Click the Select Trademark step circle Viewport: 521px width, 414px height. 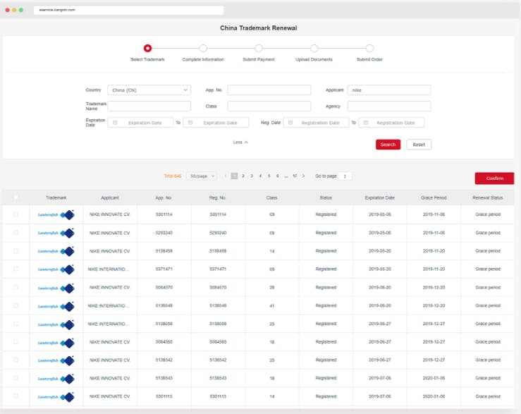[x=147, y=48]
